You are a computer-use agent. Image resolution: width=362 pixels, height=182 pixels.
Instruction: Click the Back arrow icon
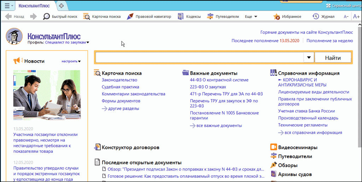pos(8,17)
